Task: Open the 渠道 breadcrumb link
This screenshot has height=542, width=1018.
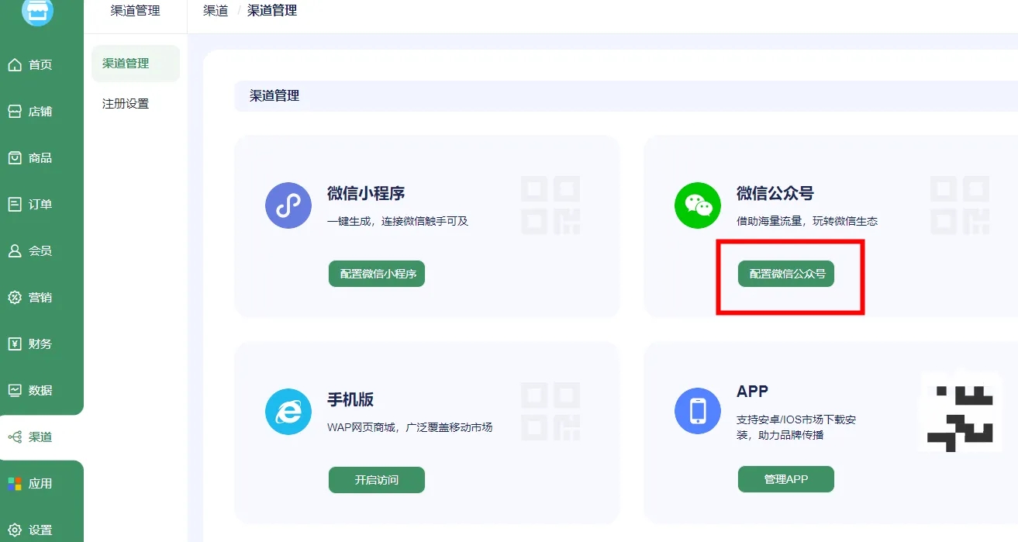Action: pyautogui.click(x=214, y=11)
